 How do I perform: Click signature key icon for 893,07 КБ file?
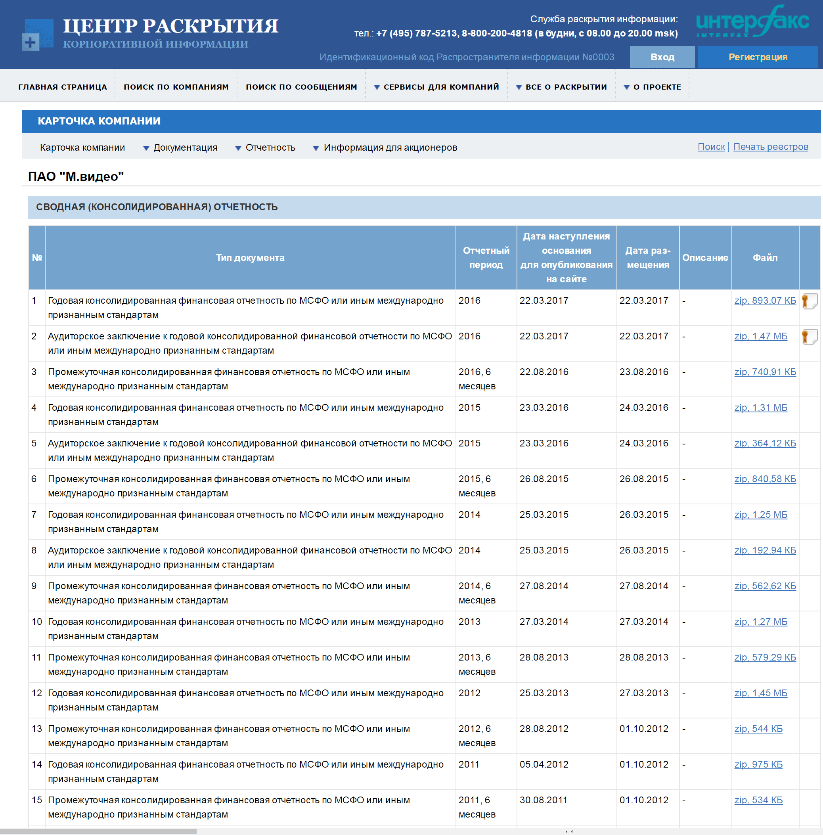coord(809,301)
